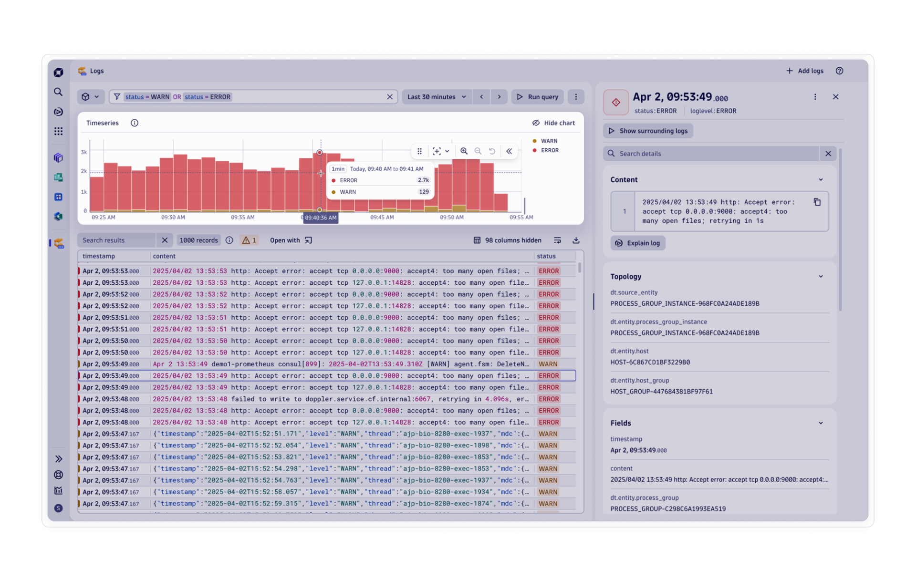Click the detail panel vertical scrollbar
The height and width of the screenshot is (581, 916).
840,230
